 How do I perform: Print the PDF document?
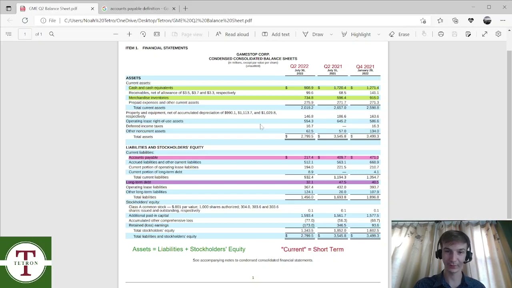441,34
